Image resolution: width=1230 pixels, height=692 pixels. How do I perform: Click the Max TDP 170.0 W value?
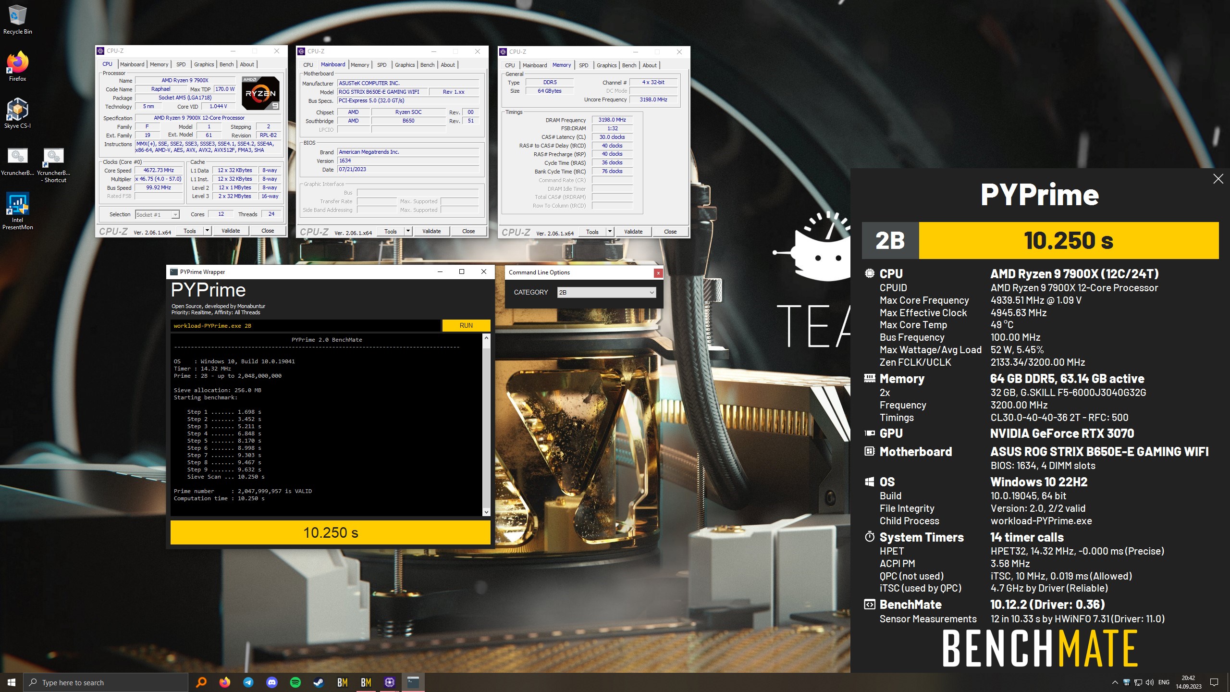click(225, 89)
